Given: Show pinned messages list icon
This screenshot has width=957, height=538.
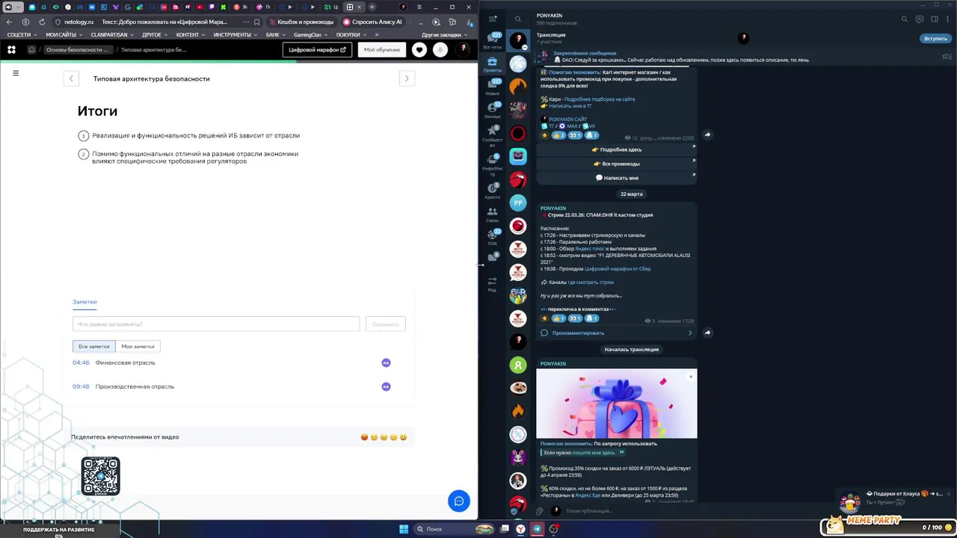Looking at the screenshot, I should (x=947, y=57).
